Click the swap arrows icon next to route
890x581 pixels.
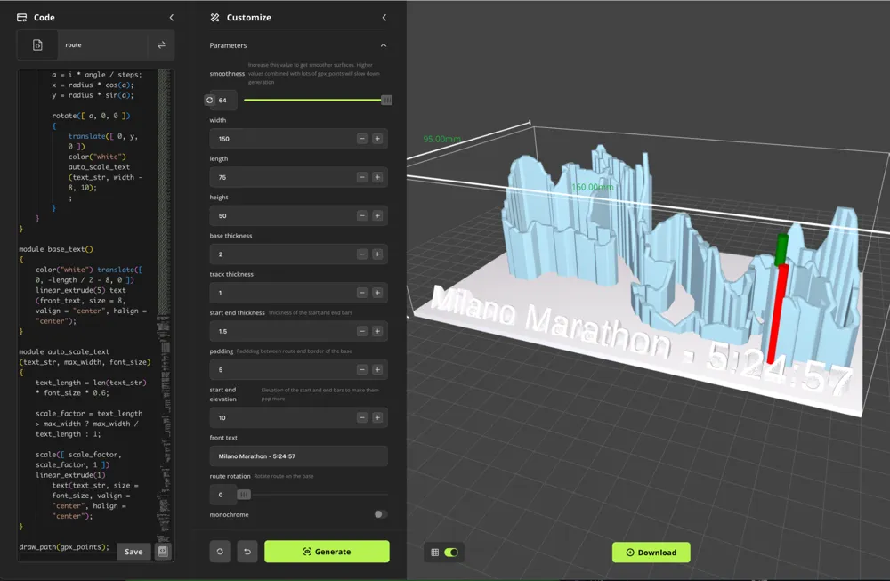click(x=162, y=44)
